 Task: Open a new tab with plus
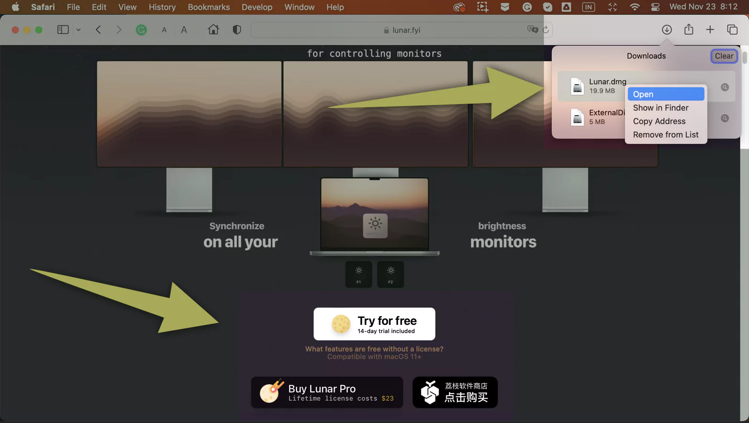[x=710, y=30]
